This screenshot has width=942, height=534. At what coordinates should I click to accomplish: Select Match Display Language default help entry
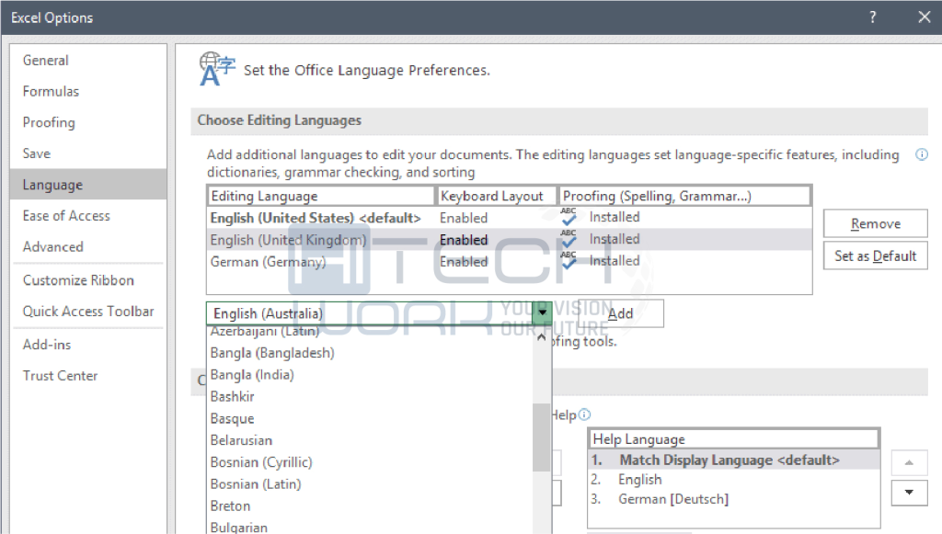pyautogui.click(x=733, y=460)
